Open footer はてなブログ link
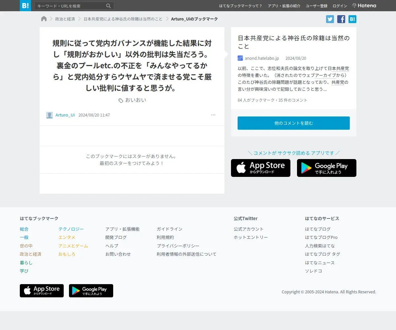The height and width of the screenshot is (330, 396). (x=318, y=229)
